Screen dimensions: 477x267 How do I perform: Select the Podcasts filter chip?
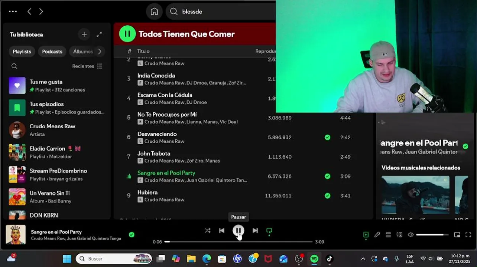coord(52,52)
